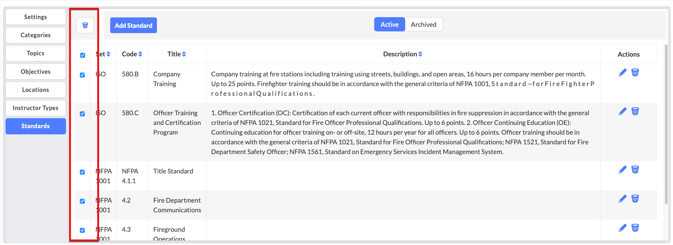Viewport: 673px width, 245px height.
Task: Open the Locations section
Action: [x=36, y=90]
